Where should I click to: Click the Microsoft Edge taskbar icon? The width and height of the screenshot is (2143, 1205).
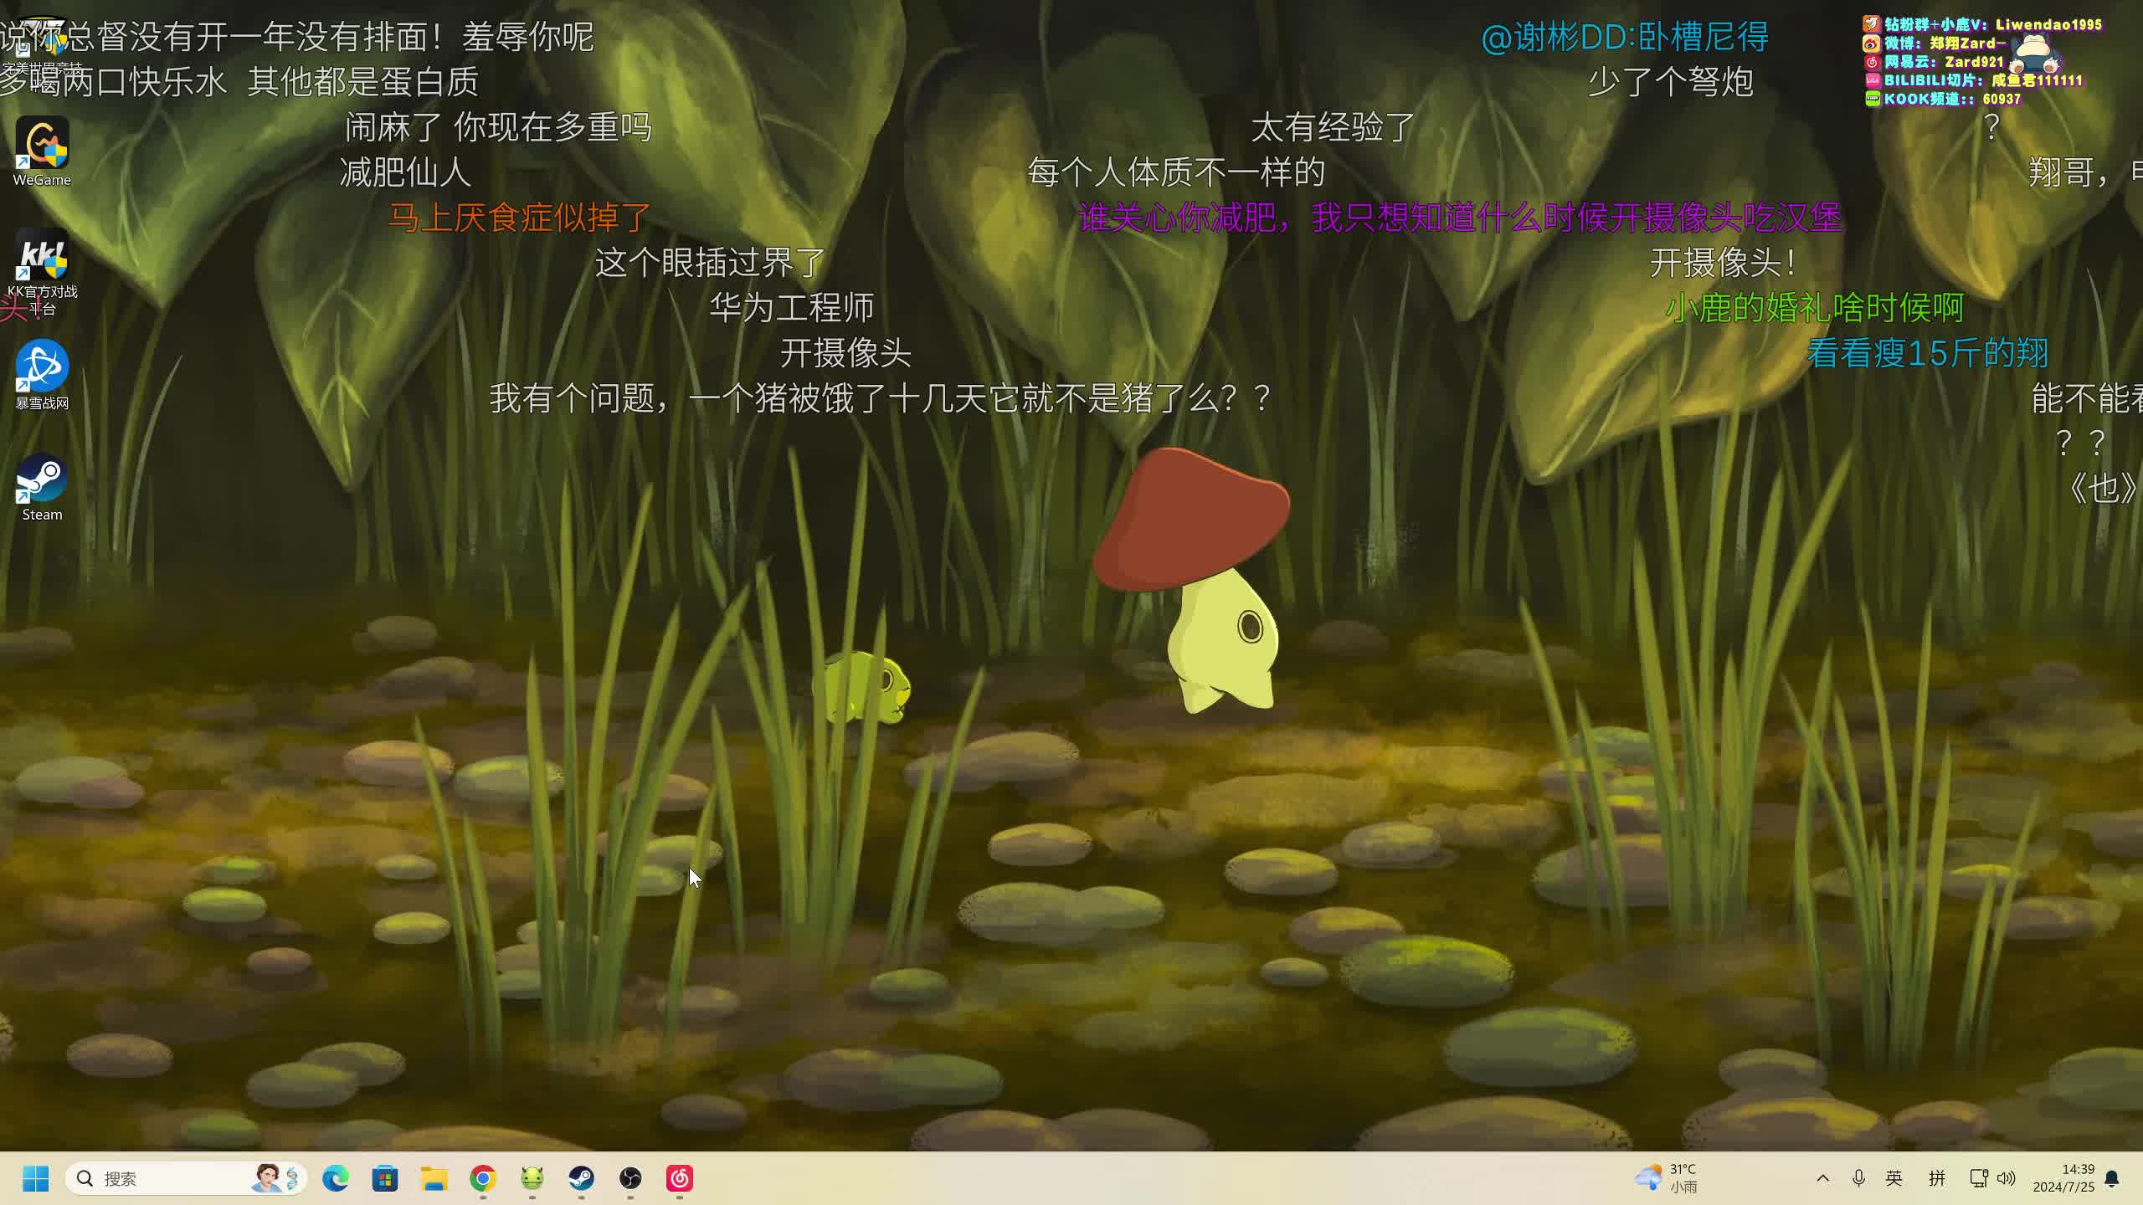(x=336, y=1178)
